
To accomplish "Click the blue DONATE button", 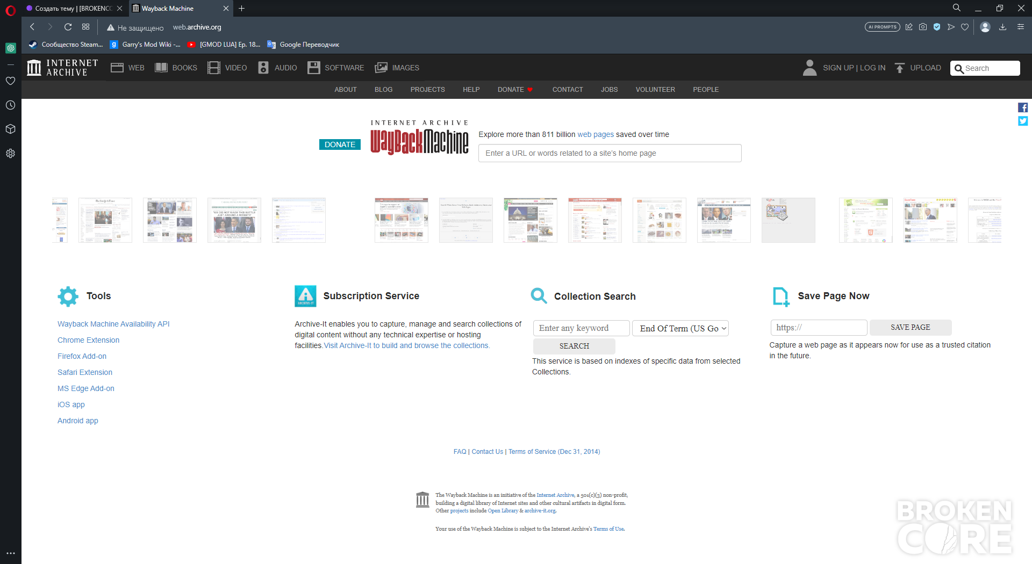I will 340,144.
